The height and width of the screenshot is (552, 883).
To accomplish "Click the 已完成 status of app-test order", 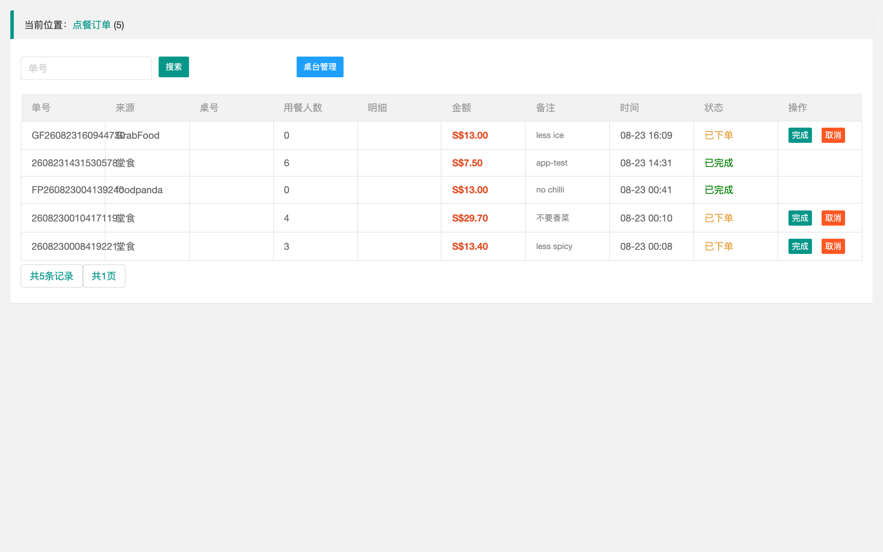I will [719, 163].
